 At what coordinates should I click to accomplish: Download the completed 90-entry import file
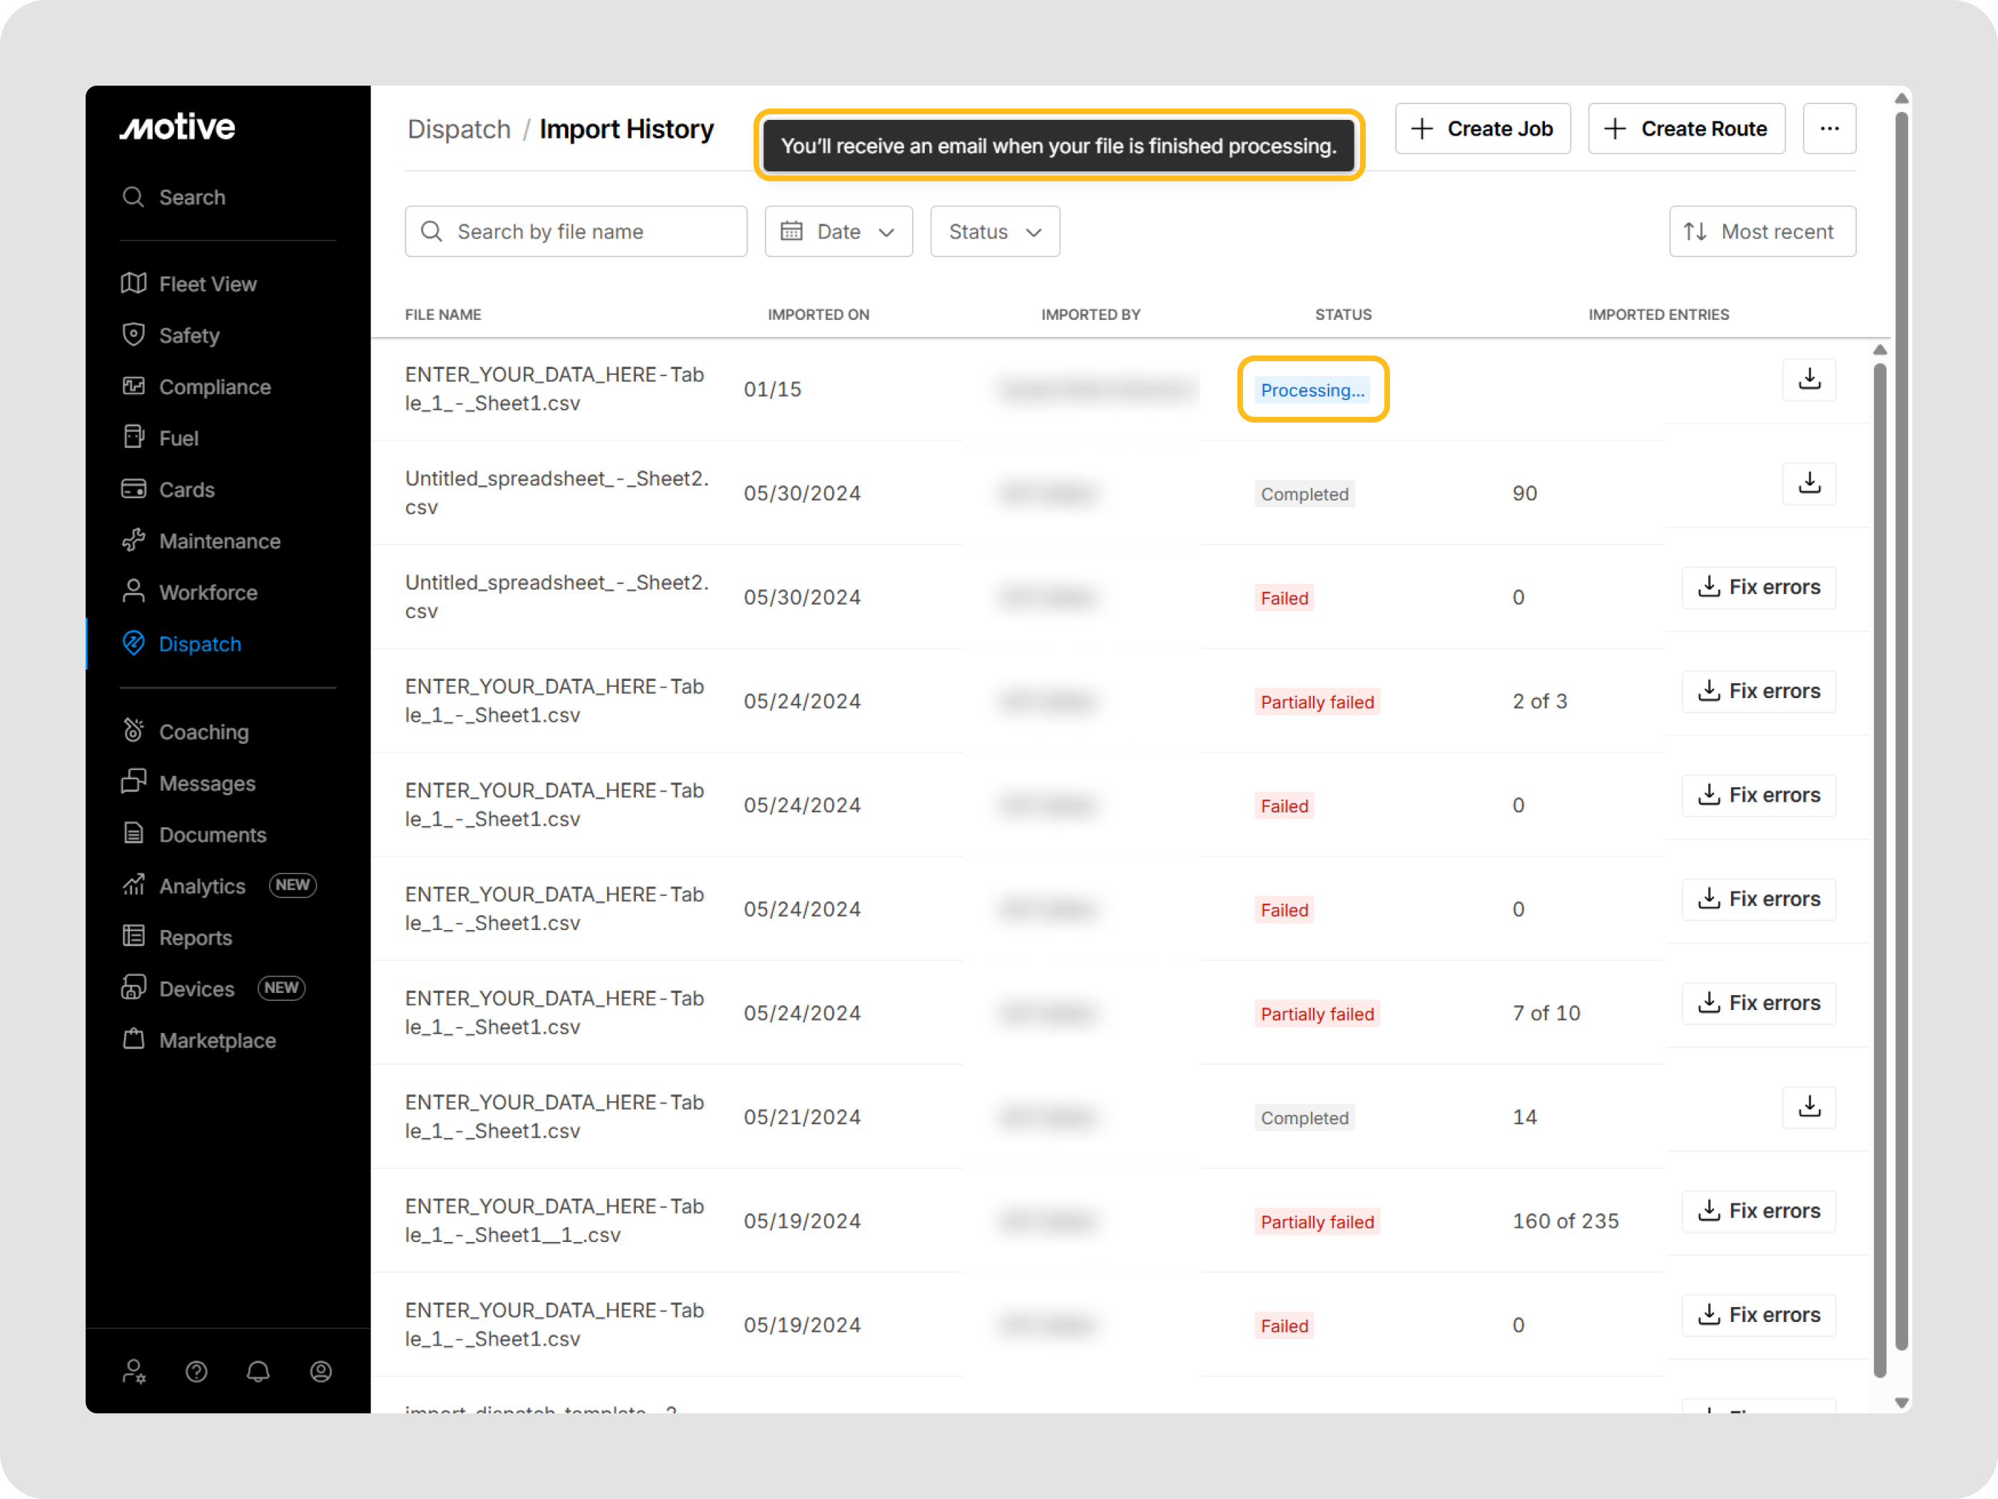1808,483
